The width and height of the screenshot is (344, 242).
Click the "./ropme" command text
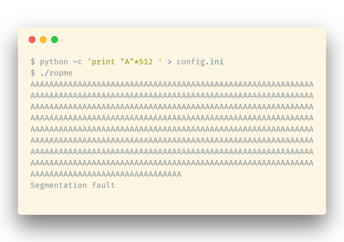[x=56, y=73]
